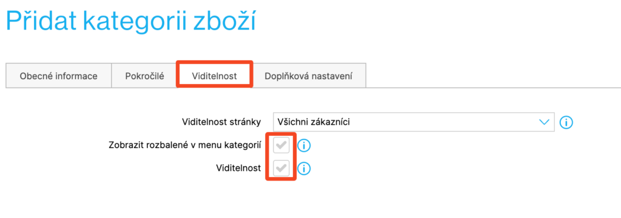Expand the Viditelnost stránky dropdown
The width and height of the screenshot is (621, 218).
point(414,122)
